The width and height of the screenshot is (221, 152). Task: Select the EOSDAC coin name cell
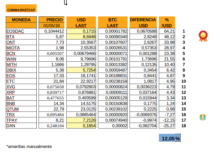pos(21,31)
